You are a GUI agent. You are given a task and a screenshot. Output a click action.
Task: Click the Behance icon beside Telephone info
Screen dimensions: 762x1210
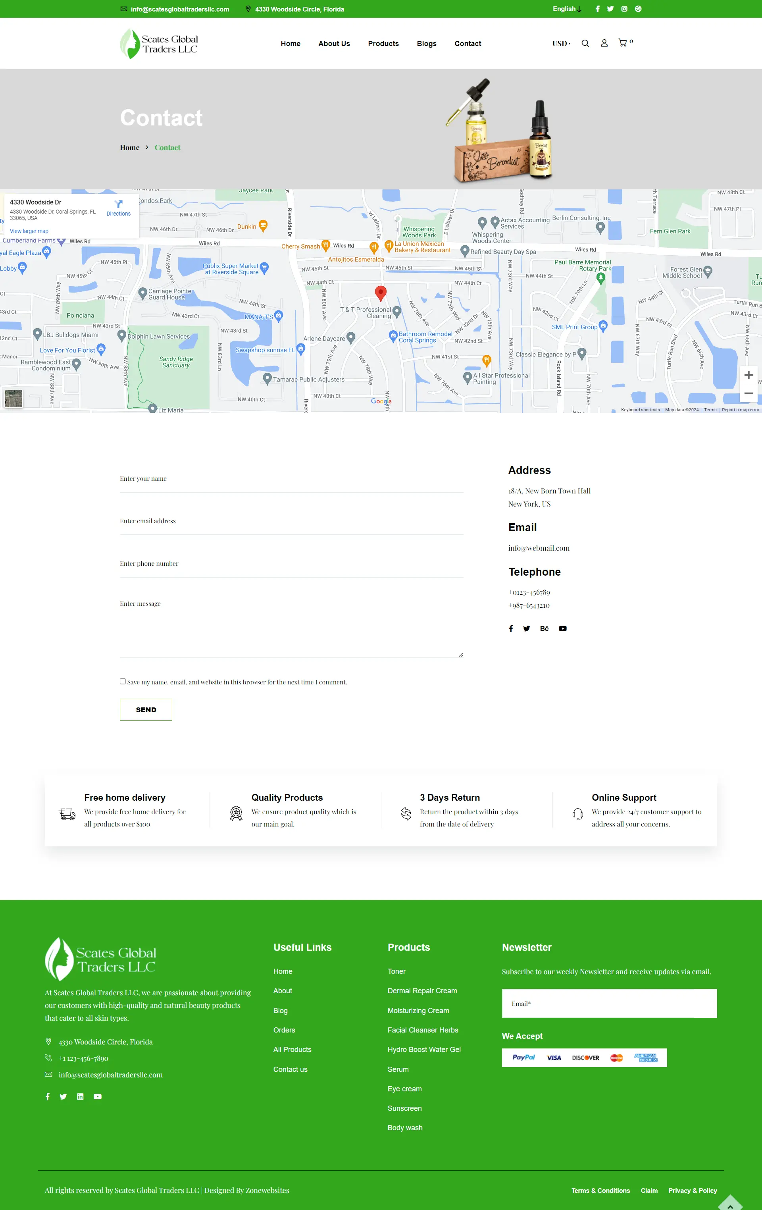pos(544,628)
